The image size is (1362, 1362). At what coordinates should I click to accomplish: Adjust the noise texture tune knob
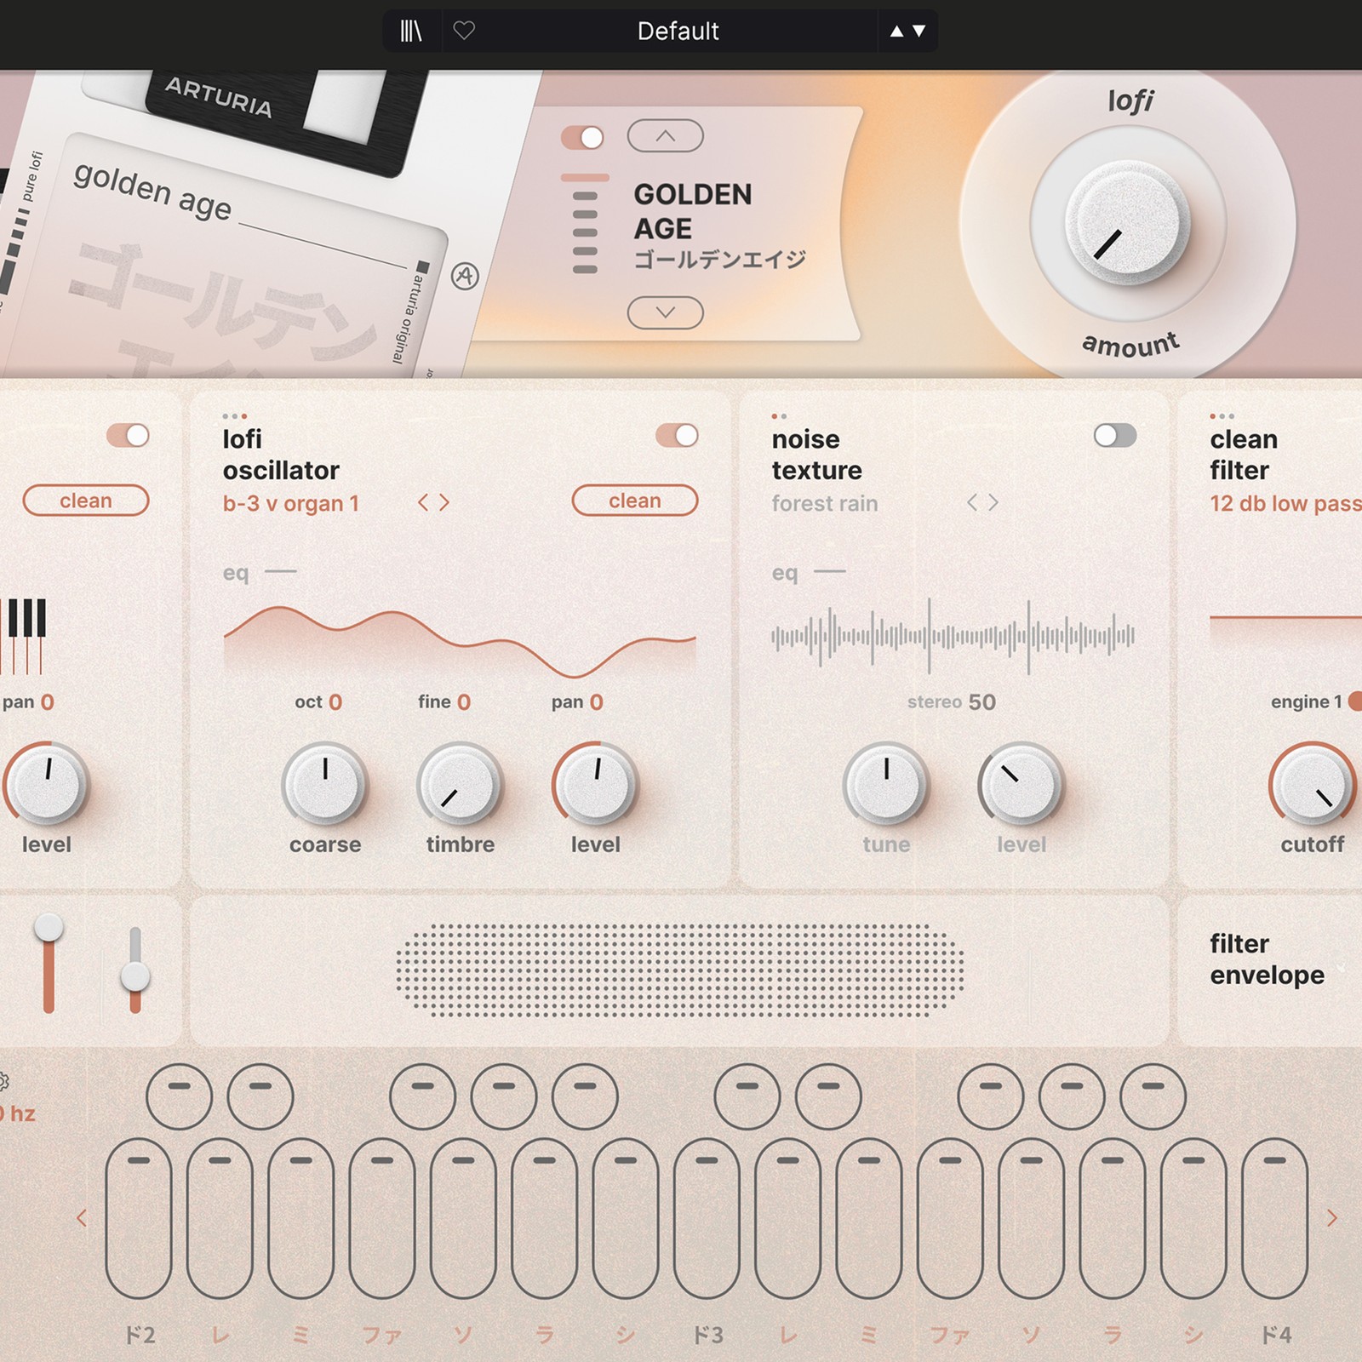point(886,785)
